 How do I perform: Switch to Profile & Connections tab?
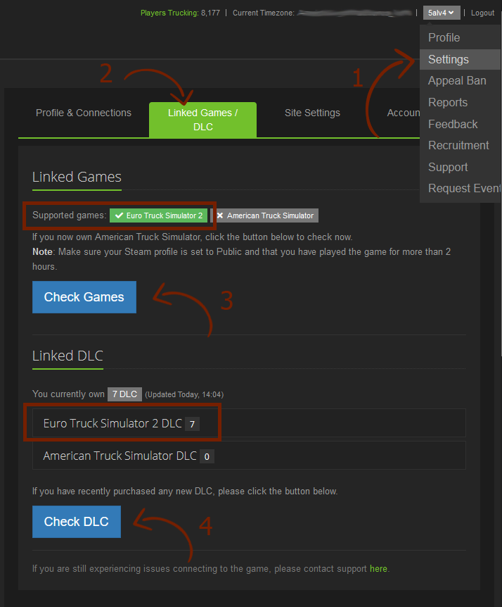(x=84, y=113)
